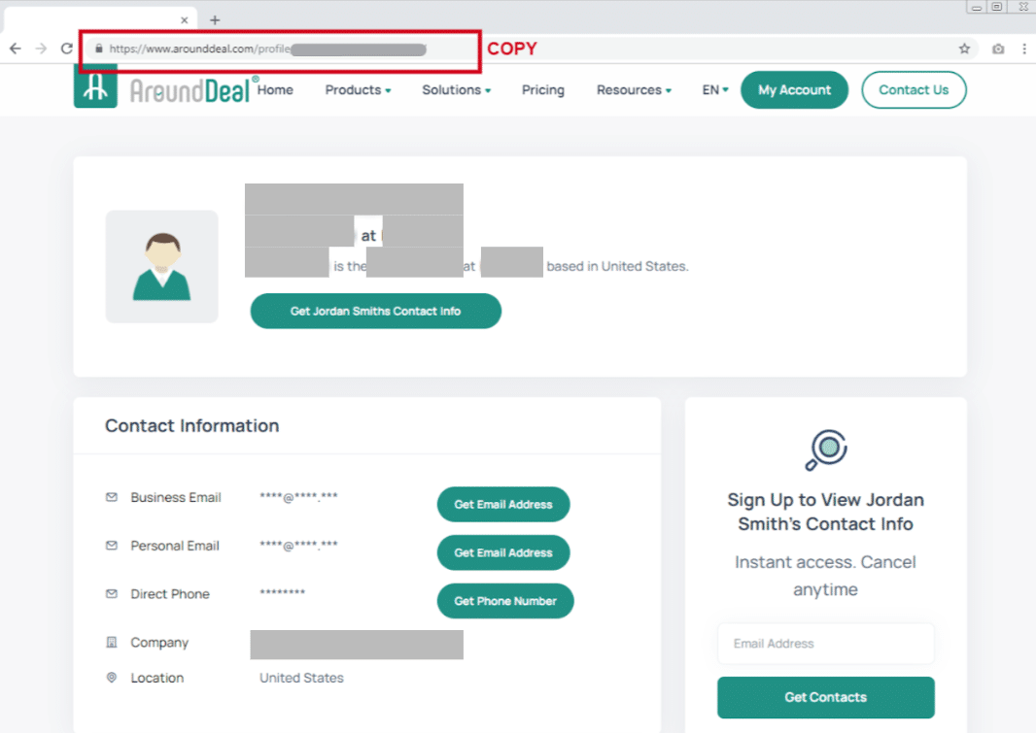Click the 'Sign Up to View' heading

click(826, 512)
